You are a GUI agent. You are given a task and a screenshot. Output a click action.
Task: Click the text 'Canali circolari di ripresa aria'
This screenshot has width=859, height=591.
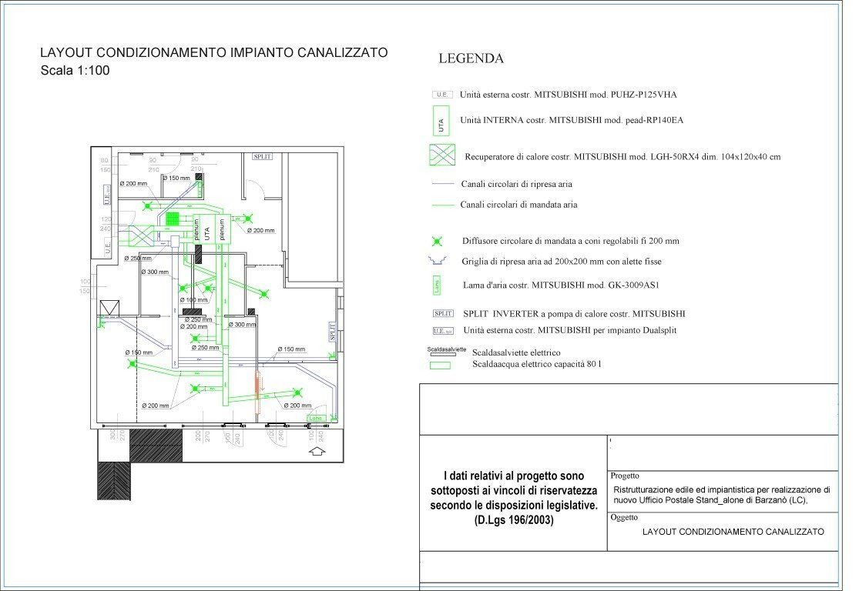(516, 185)
